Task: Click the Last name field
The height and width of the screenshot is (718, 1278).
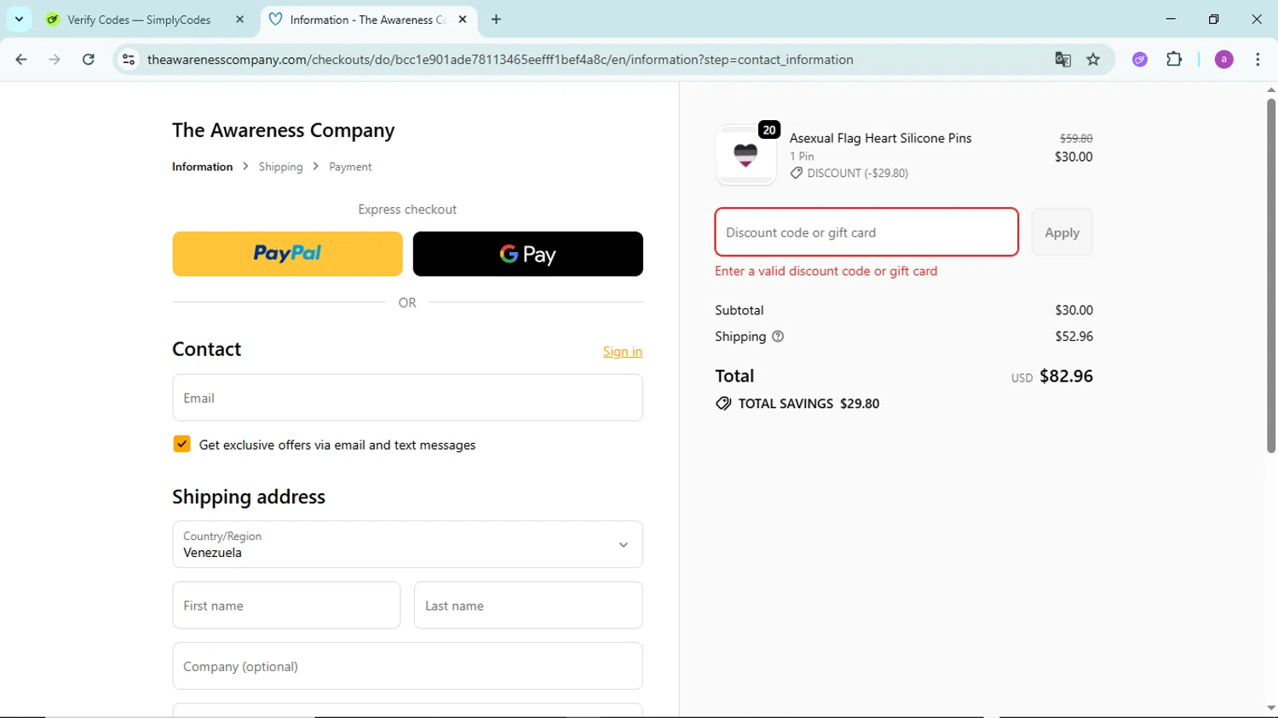Action: 528,606
